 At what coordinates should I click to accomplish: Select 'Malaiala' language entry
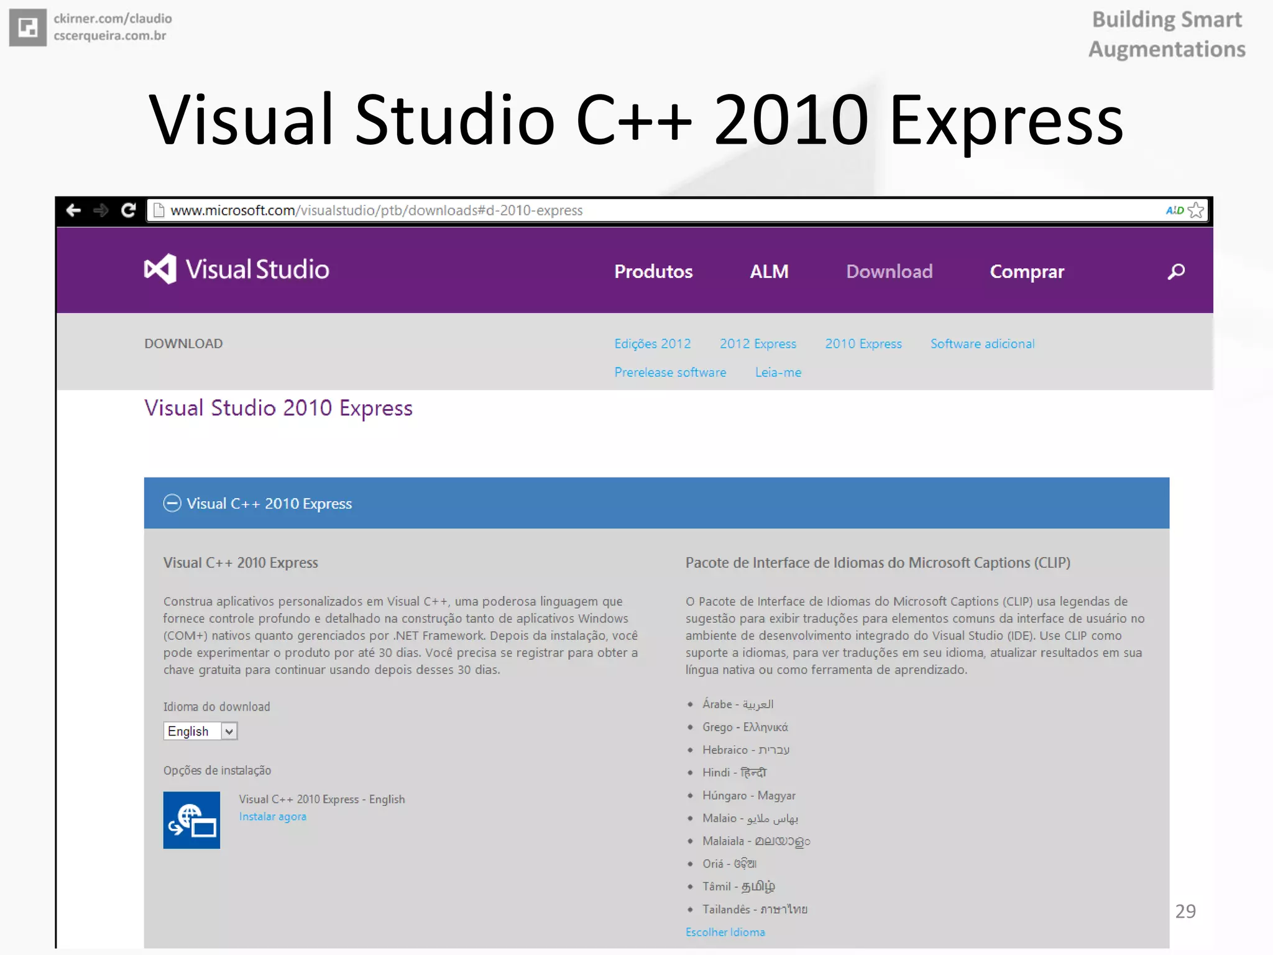(x=756, y=841)
